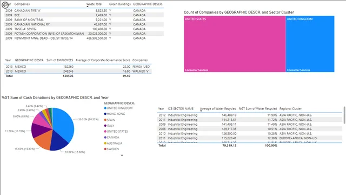346x195 pixels.
Task: Click HONG KONG legend marker
Action: tap(105, 114)
